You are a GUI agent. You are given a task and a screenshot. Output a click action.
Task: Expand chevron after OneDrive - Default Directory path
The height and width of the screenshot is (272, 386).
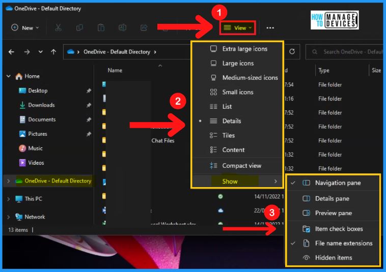pos(155,52)
